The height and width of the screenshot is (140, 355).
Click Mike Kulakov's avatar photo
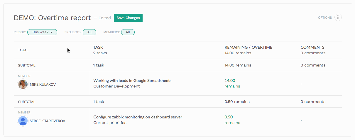pyautogui.click(x=23, y=85)
